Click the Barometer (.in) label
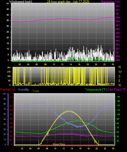The image size is (127, 152). (110, 2)
